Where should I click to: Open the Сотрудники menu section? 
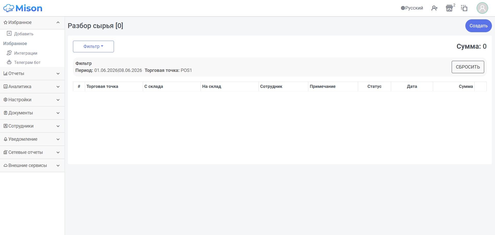[32, 126]
